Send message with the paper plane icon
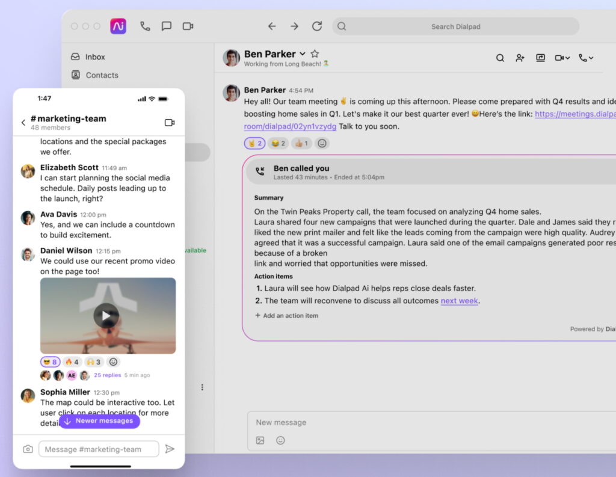Image resolution: width=616 pixels, height=477 pixels. (x=169, y=449)
